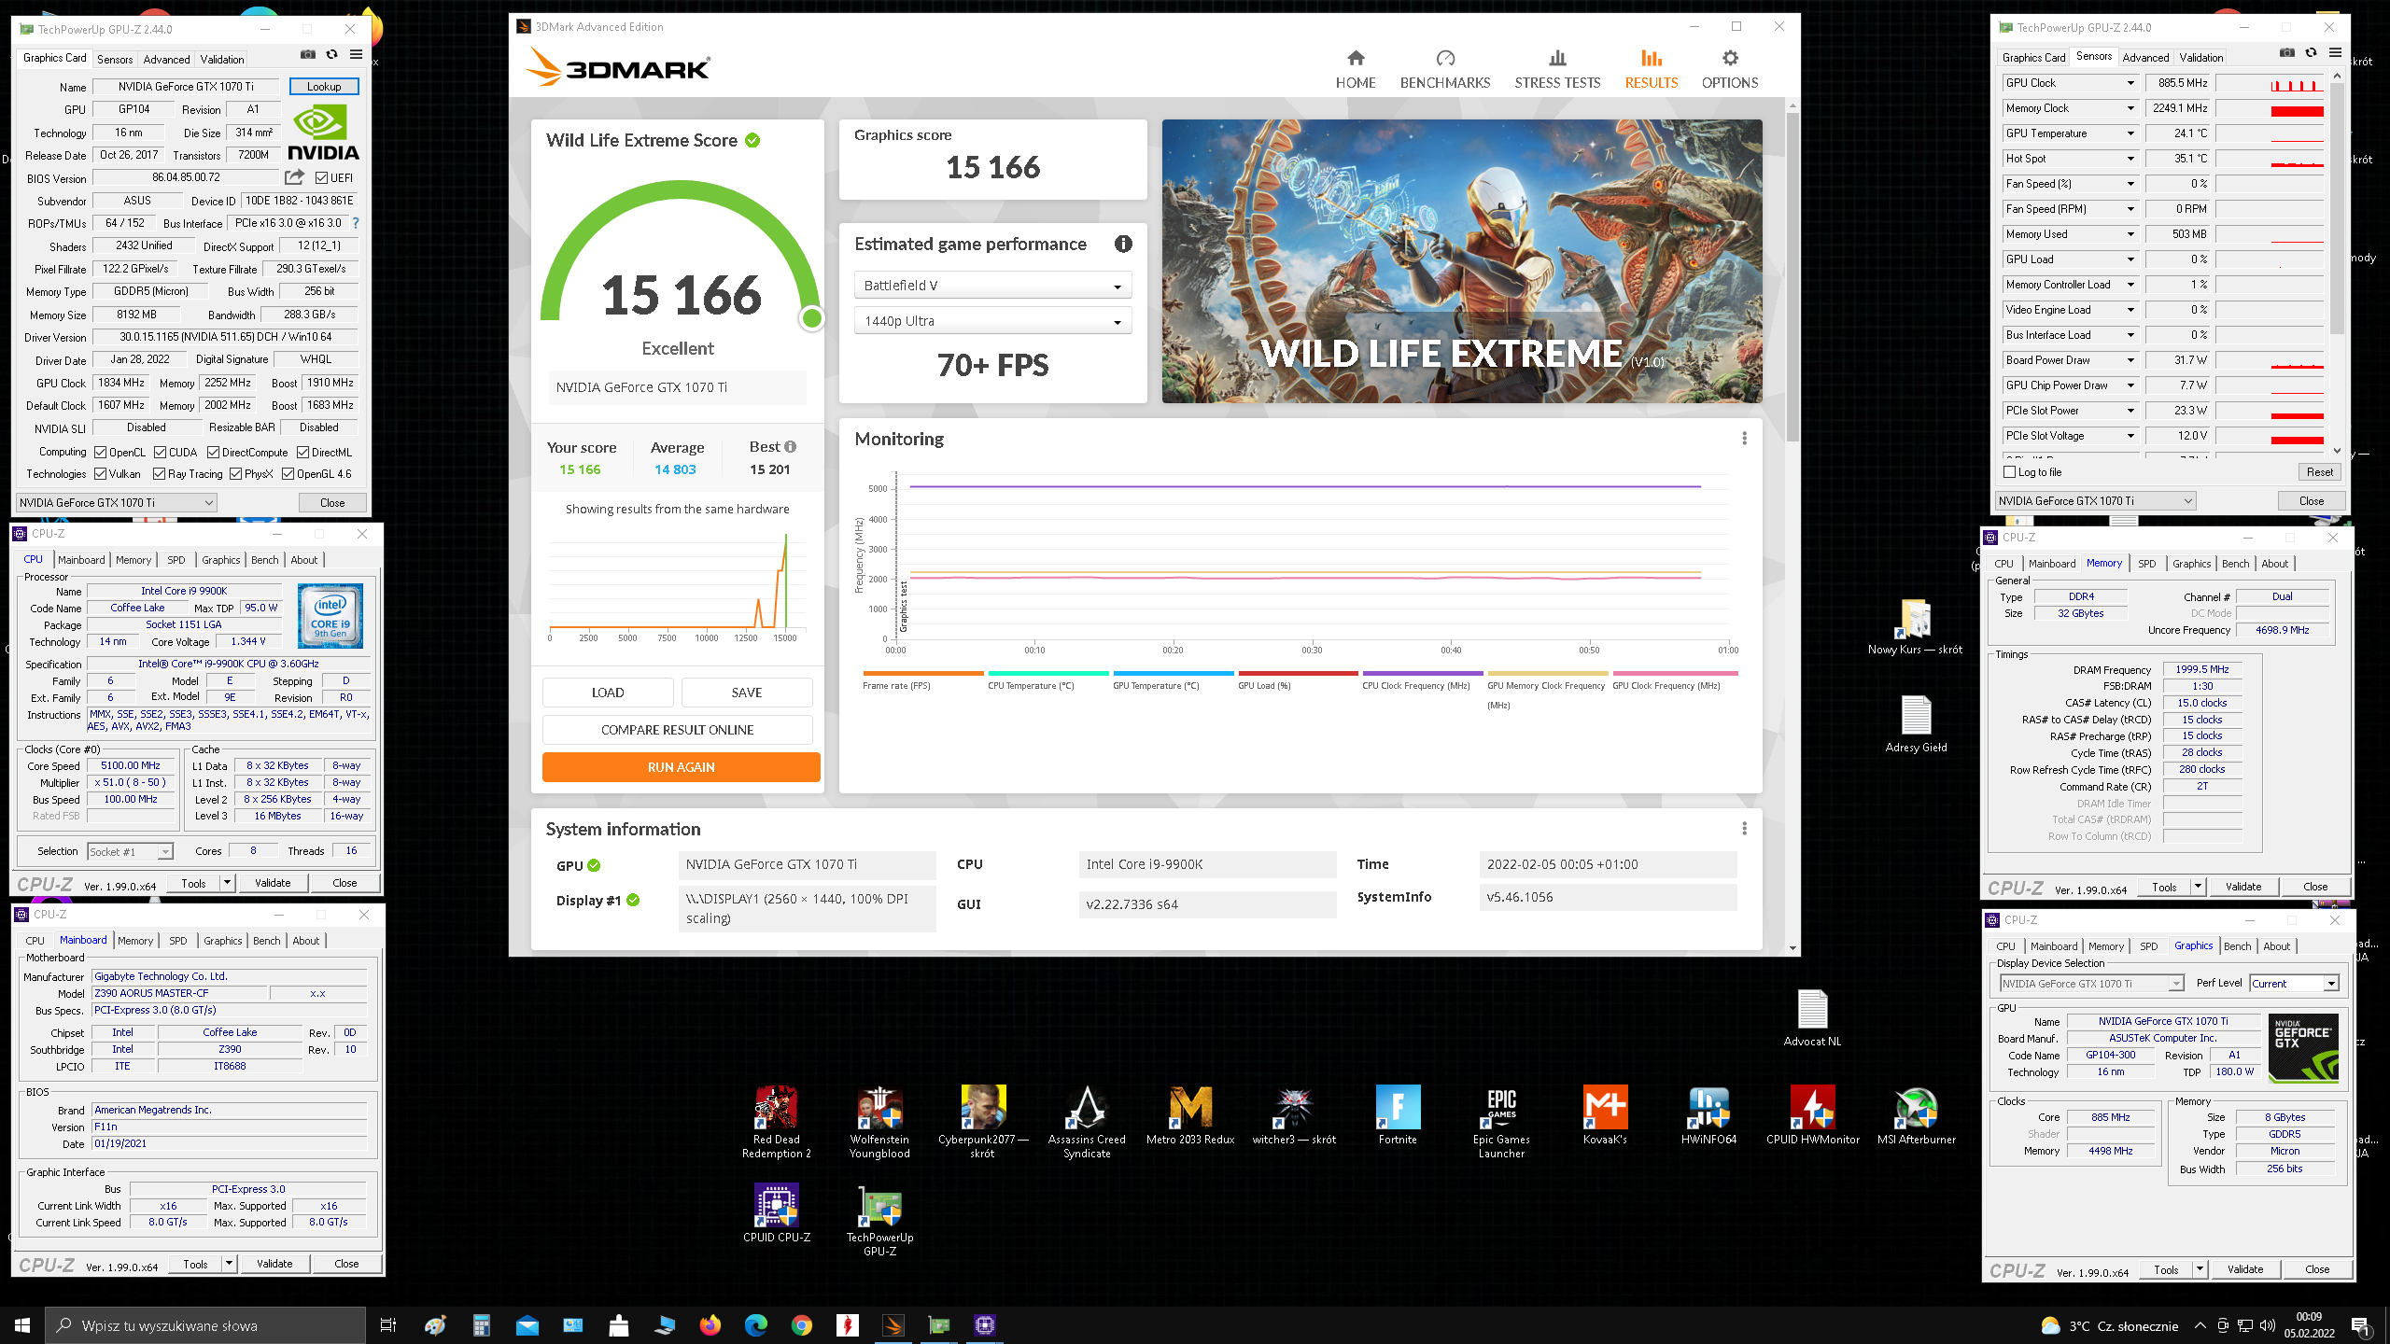Open the Tools dropdown arrow in CPU-Z CPU window

tap(227, 883)
